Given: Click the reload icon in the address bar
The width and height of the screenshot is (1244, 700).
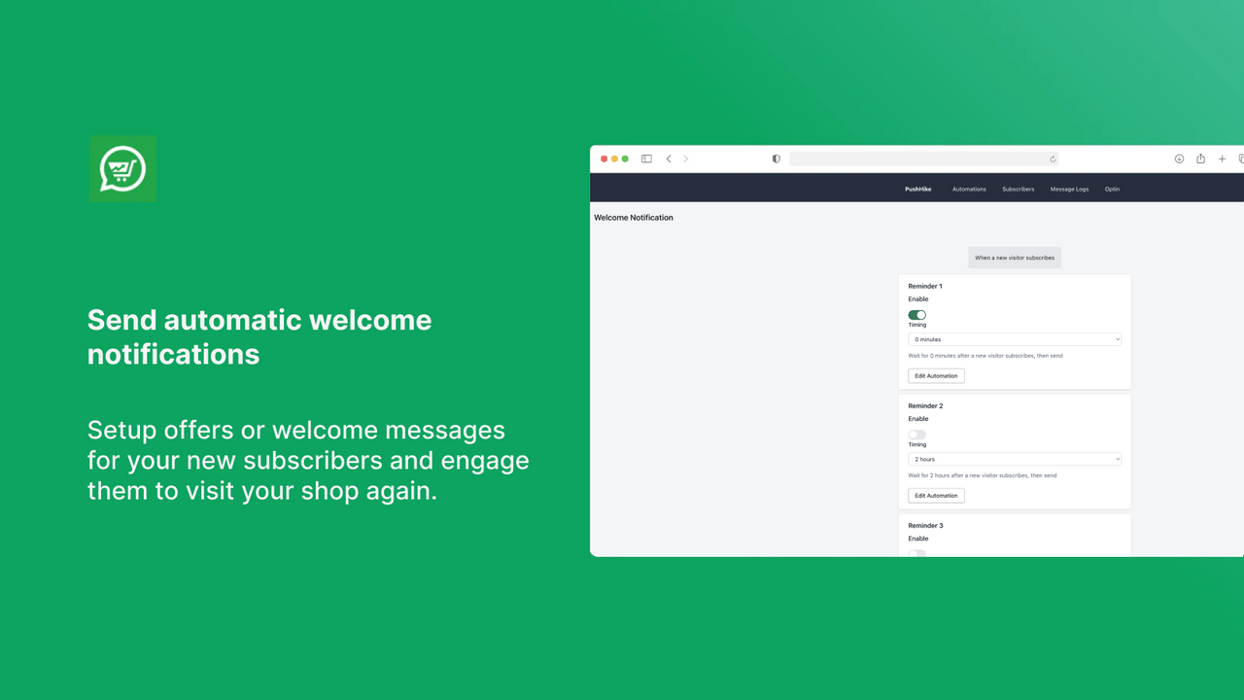Looking at the screenshot, I should 1053,158.
